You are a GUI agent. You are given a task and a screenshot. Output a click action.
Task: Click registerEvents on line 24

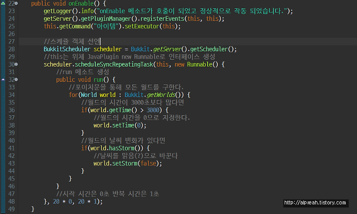pos(162,19)
